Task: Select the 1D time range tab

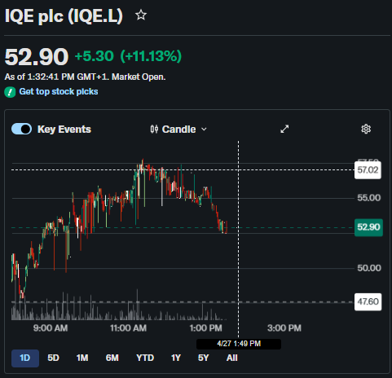Action: tap(25, 358)
